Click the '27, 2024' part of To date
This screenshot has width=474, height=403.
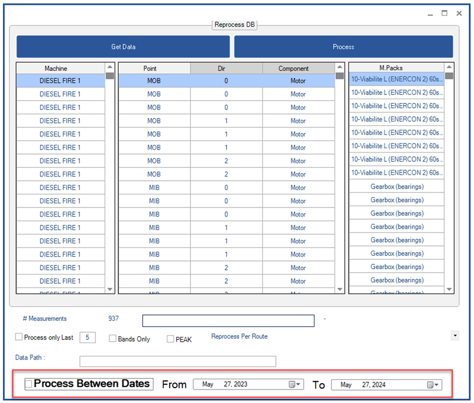(374, 385)
